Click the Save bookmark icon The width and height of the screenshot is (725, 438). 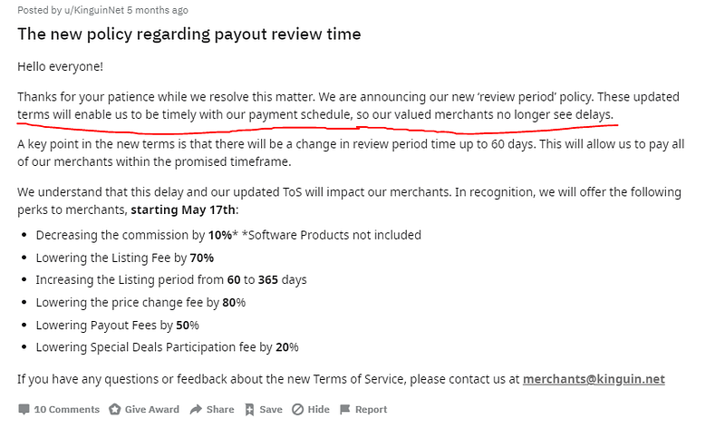(x=250, y=409)
